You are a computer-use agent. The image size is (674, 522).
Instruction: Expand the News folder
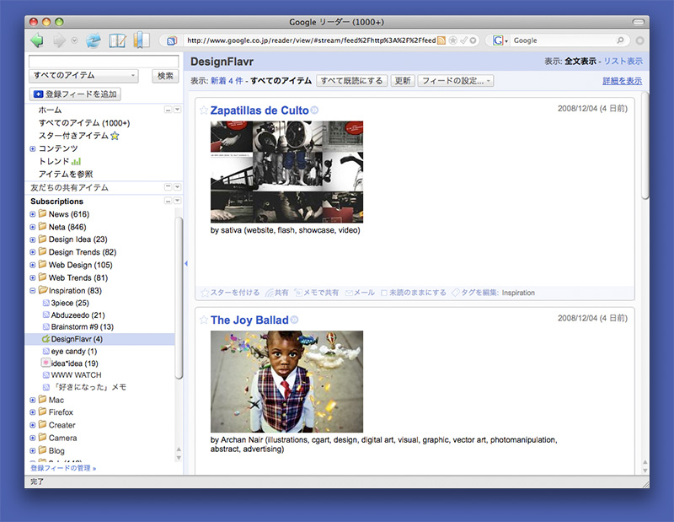[33, 214]
